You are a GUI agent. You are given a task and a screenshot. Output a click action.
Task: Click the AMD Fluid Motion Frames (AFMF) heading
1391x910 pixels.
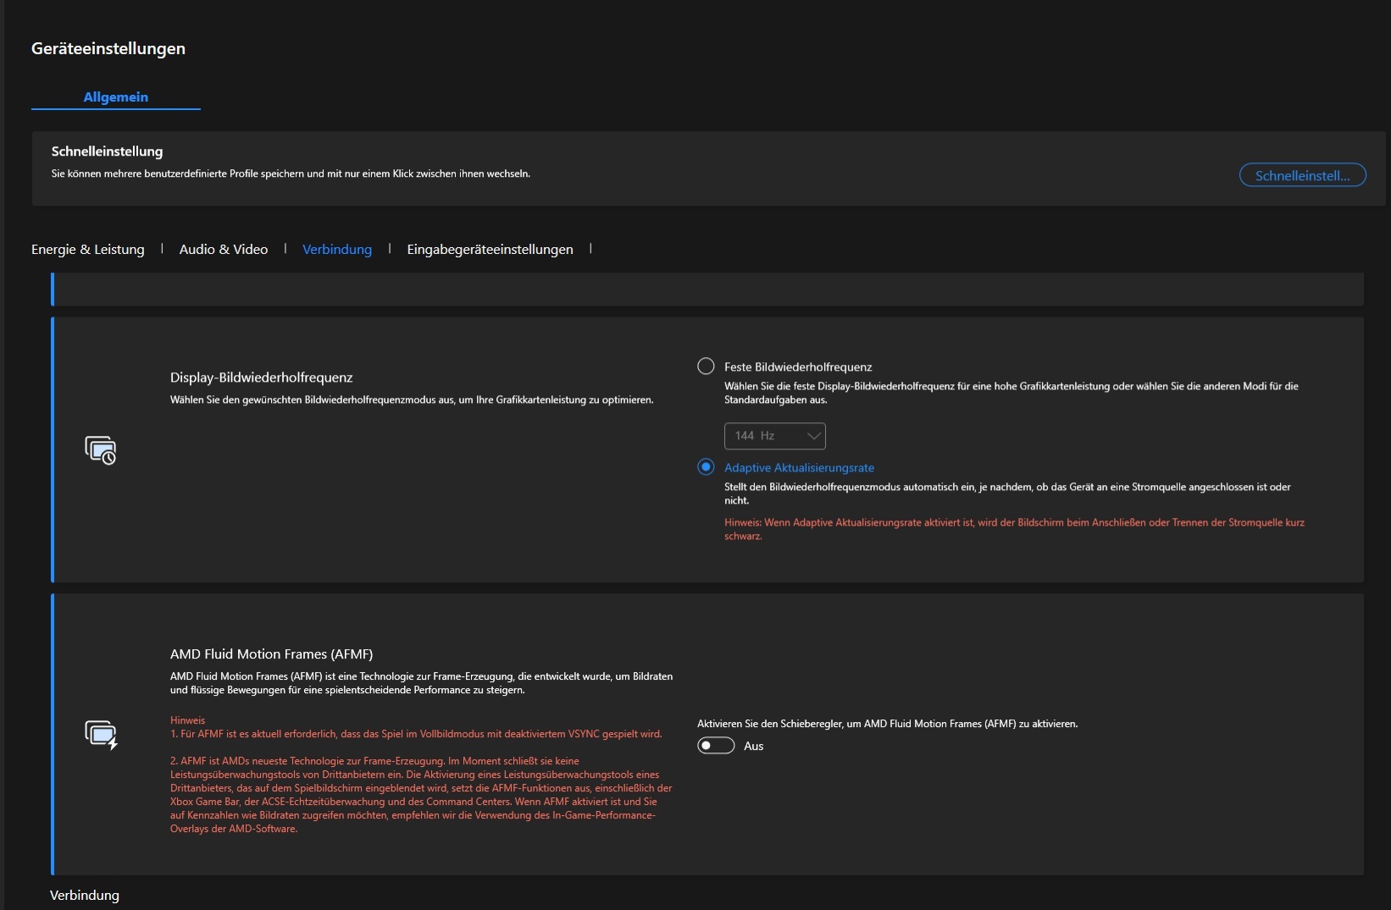coord(271,654)
